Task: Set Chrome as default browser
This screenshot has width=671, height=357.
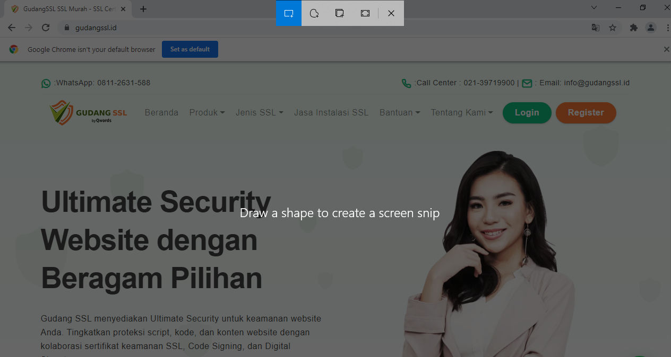Action: coord(190,49)
